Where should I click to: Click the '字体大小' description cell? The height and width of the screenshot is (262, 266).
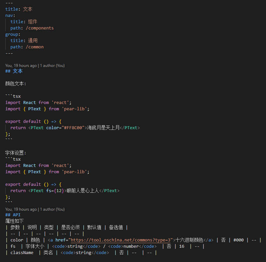coord(35,246)
